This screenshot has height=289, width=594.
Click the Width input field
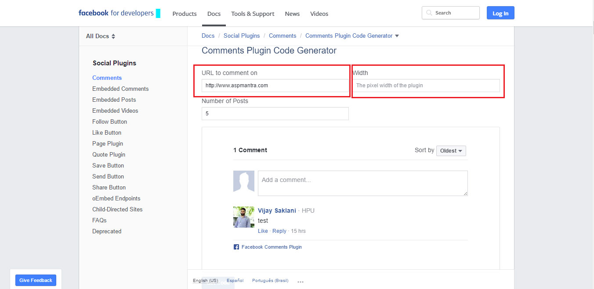(427, 85)
